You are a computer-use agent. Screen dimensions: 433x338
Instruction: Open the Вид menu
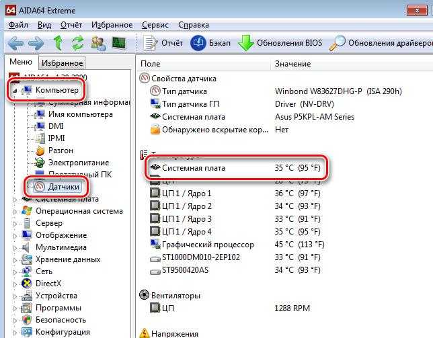pos(44,25)
